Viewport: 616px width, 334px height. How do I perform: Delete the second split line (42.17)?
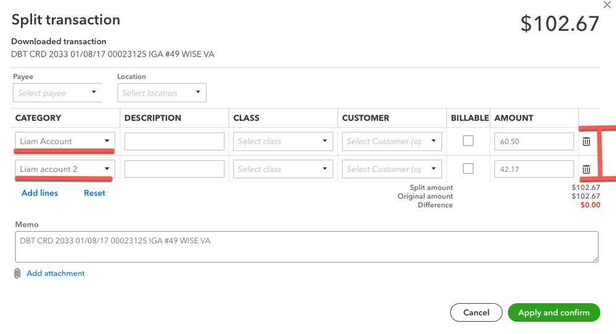(x=586, y=169)
